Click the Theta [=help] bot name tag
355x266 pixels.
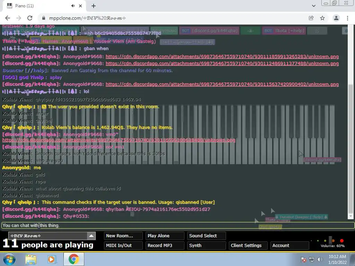tap(284, 30)
